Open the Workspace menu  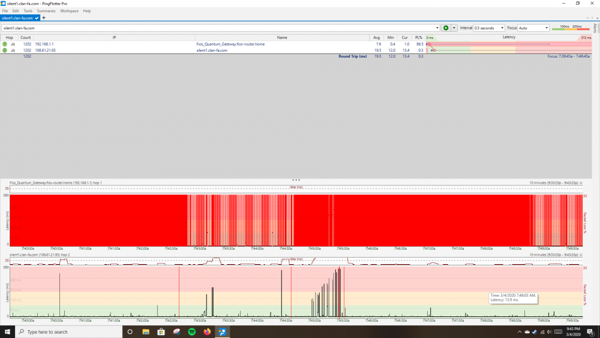(69, 11)
